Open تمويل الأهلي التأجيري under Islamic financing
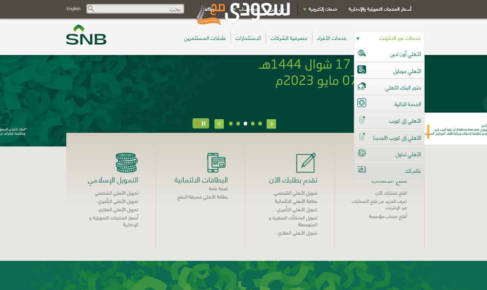This screenshot has height=290, width=487. (x=117, y=201)
